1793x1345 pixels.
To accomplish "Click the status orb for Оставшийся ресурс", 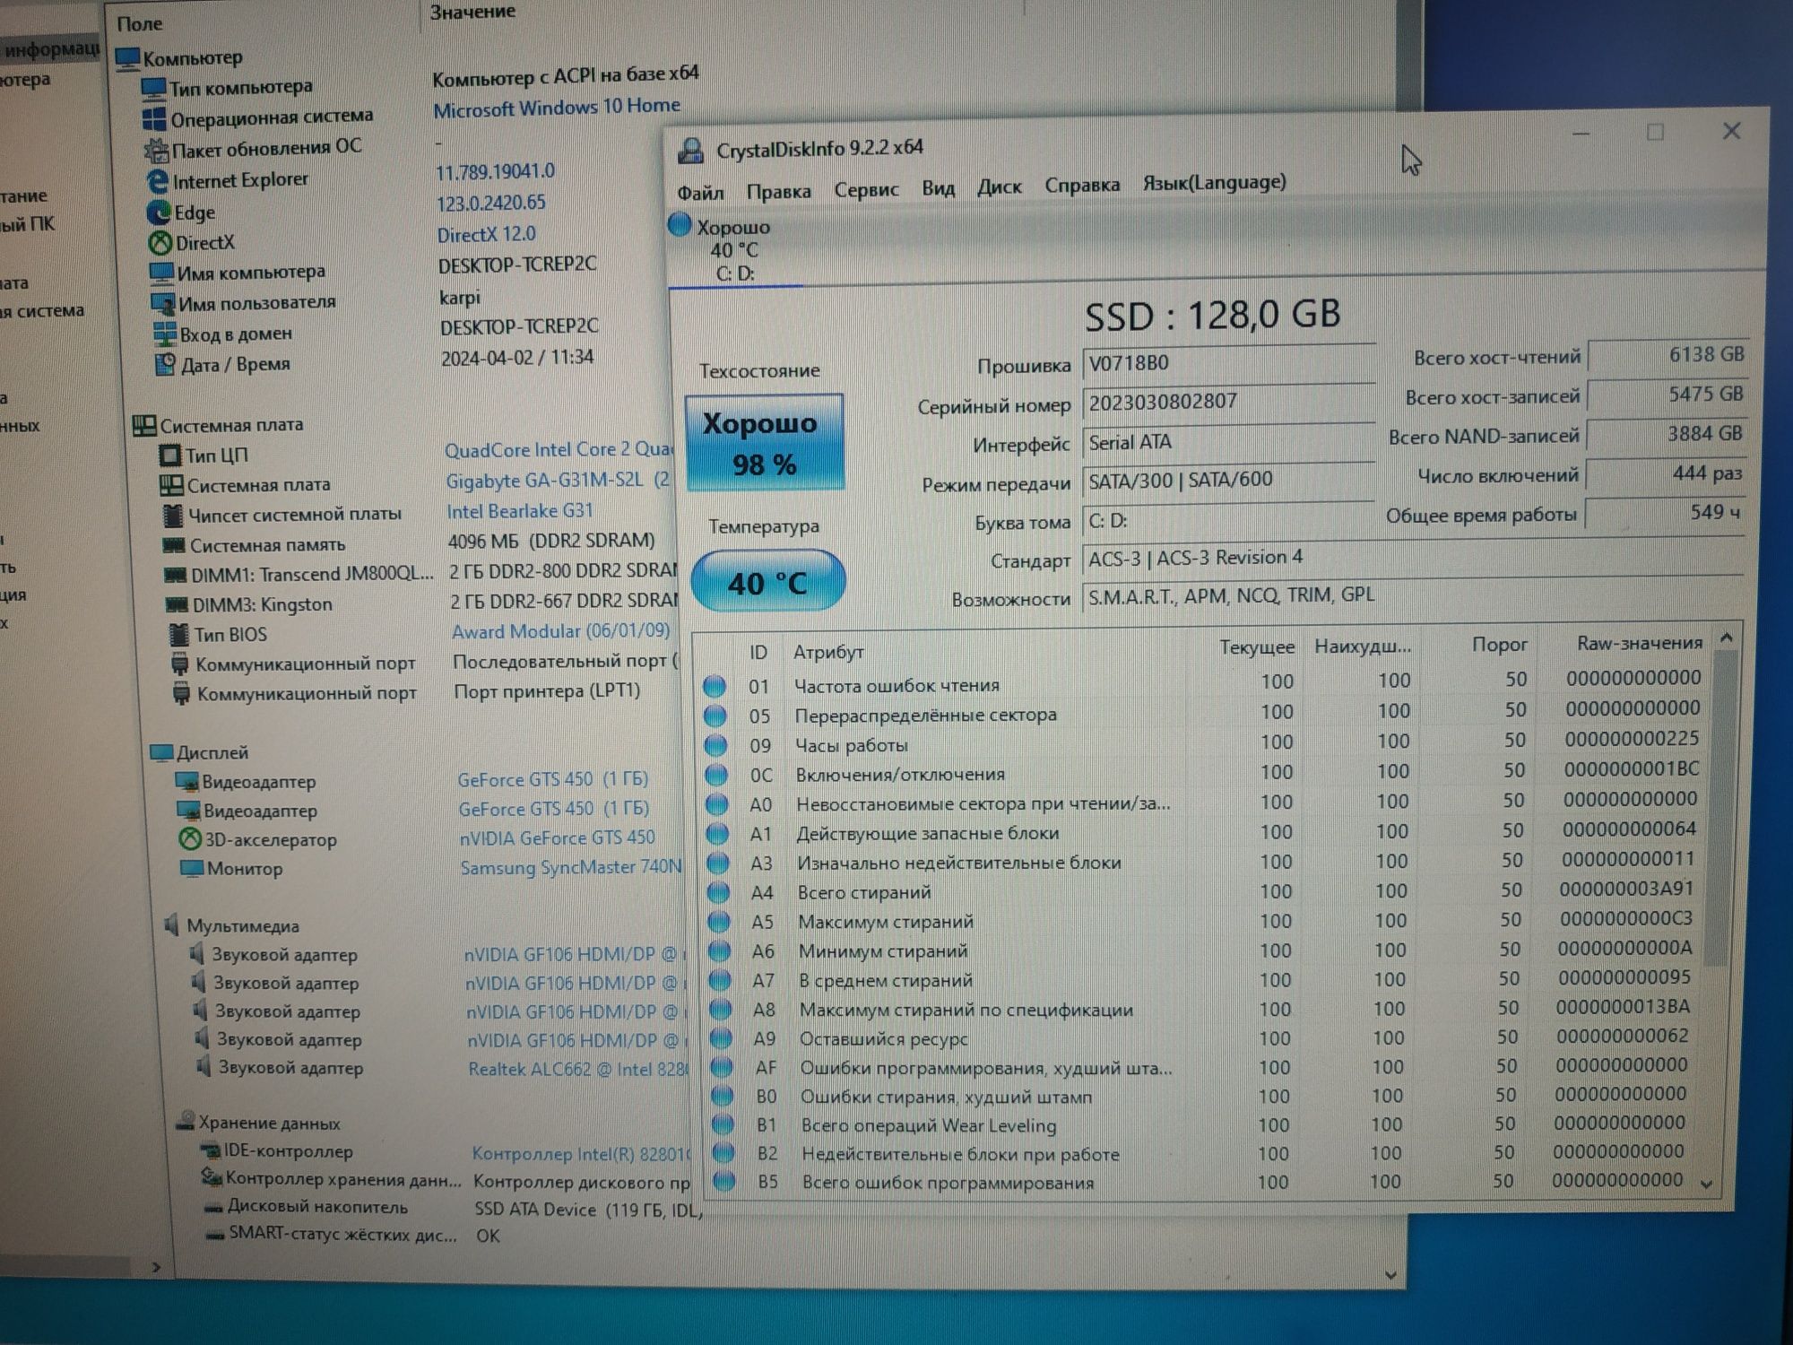I will pyautogui.click(x=722, y=1038).
